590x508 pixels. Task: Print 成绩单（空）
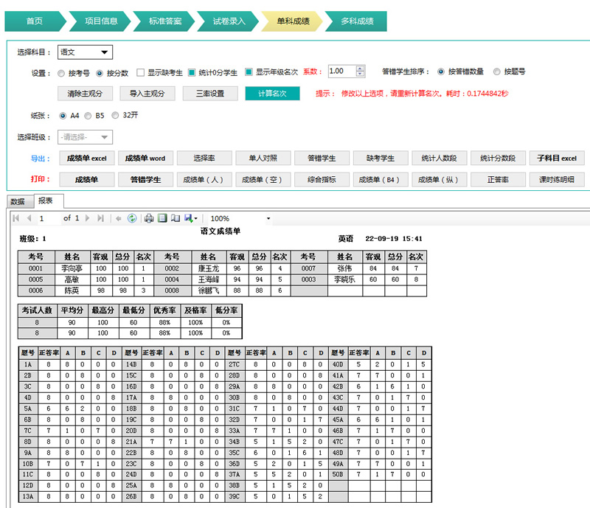coord(263,180)
